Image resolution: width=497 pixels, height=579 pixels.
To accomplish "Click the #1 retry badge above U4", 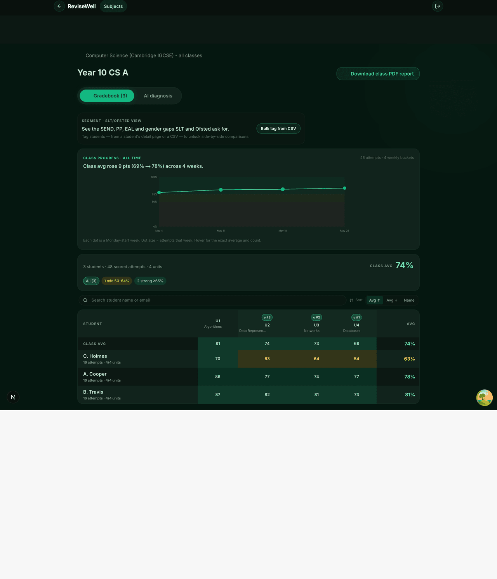I will tap(356, 317).
